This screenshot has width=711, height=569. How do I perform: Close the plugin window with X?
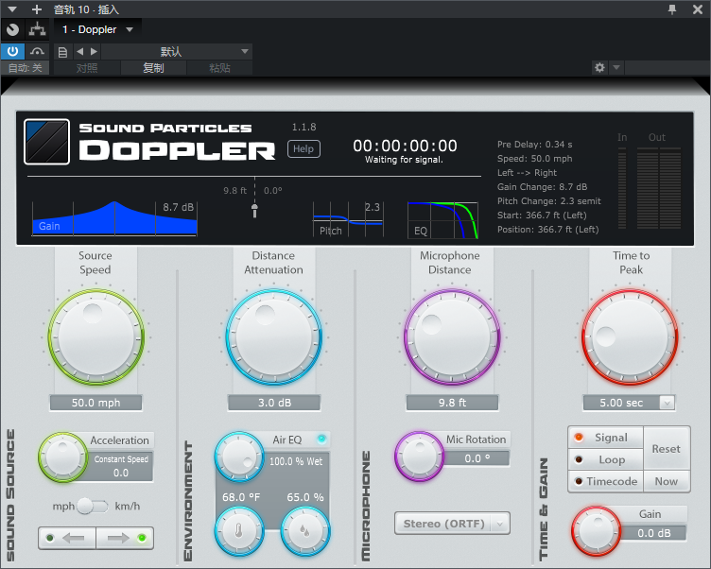pyautogui.click(x=698, y=9)
